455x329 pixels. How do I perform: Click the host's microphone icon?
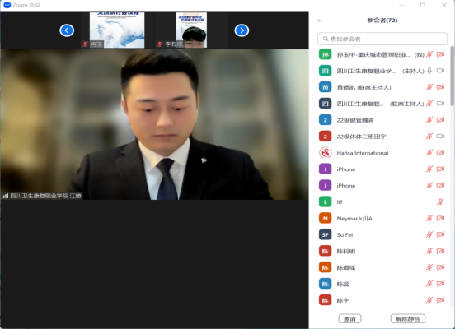coord(429,71)
